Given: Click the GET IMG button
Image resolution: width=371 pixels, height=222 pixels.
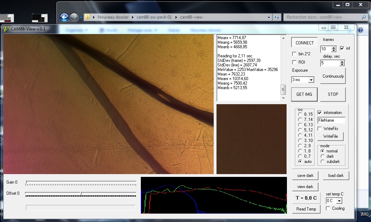Looking at the screenshot, I should click(x=304, y=94).
